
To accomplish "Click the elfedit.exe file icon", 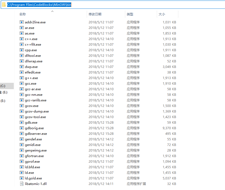I will [22, 72].
